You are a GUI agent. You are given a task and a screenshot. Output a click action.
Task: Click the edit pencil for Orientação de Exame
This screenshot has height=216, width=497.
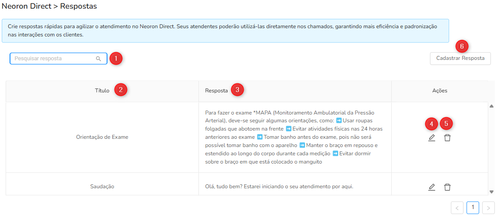[431, 137]
